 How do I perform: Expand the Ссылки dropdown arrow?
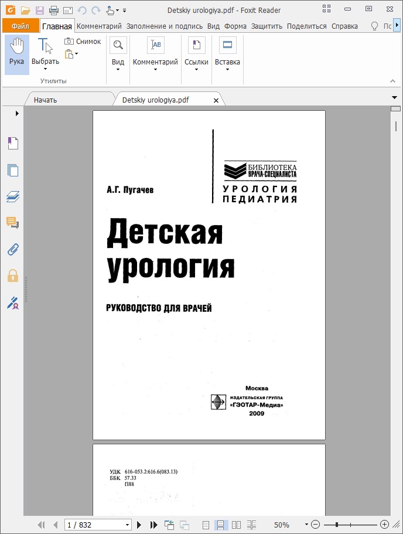(196, 70)
